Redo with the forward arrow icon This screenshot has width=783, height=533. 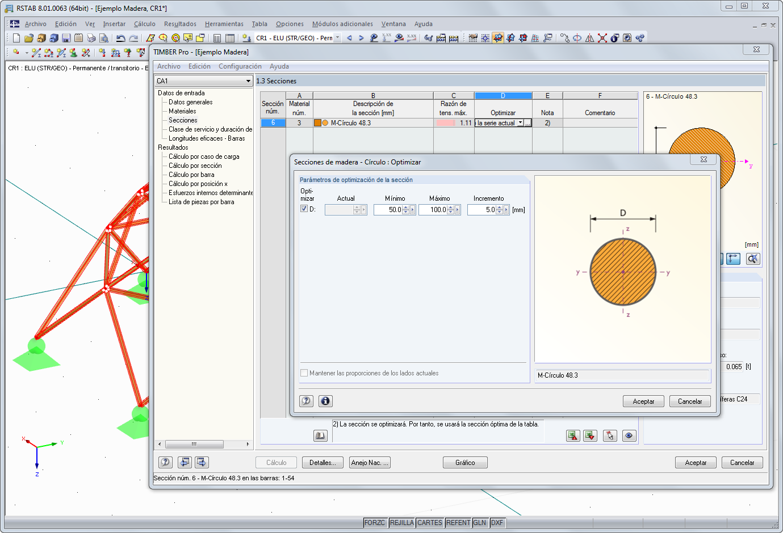[x=133, y=38]
